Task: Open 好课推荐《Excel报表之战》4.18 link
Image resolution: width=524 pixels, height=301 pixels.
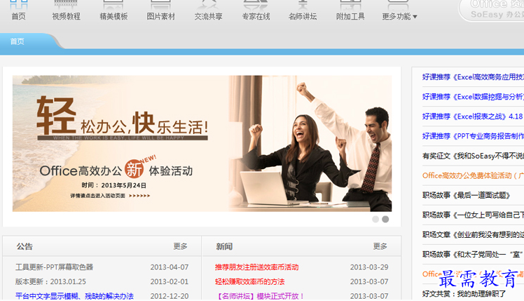Action: pyautogui.click(x=472, y=116)
